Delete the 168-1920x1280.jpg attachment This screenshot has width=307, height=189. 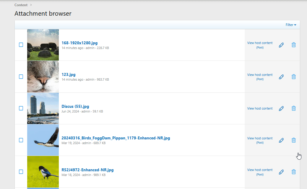click(294, 45)
